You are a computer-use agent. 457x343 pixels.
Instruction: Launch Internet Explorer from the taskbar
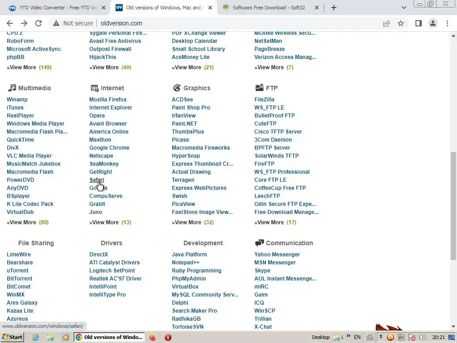coord(35,338)
